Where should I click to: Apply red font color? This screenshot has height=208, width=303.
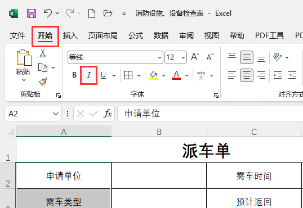pos(176,75)
